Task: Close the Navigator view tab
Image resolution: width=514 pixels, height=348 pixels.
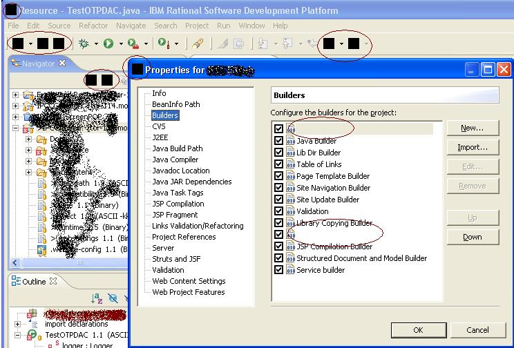Action: (61, 63)
